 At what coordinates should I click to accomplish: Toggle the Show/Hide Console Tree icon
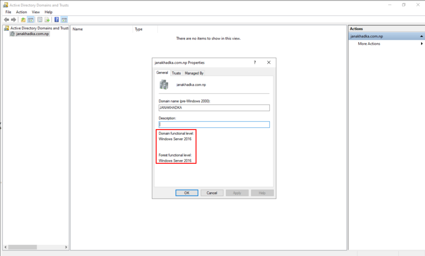pos(31,20)
